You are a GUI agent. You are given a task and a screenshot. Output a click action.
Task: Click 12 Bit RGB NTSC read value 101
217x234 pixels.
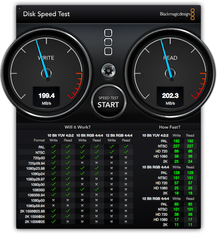tap(190, 209)
